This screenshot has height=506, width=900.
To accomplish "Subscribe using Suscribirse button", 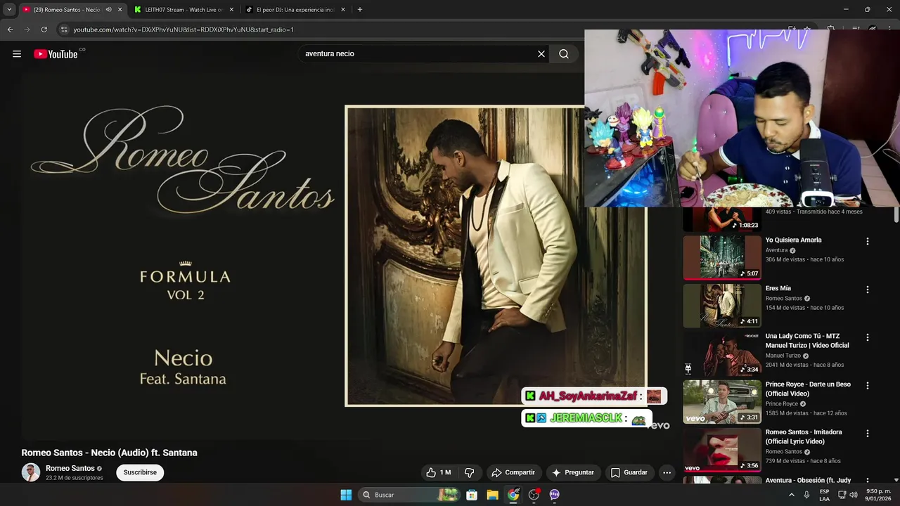I will tap(140, 472).
